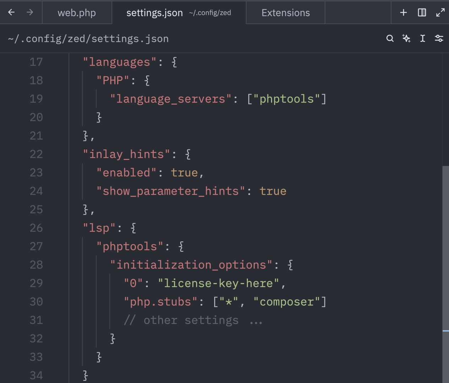Click the "lsp" key
Screen dimensions: 449x383
pos(99,228)
